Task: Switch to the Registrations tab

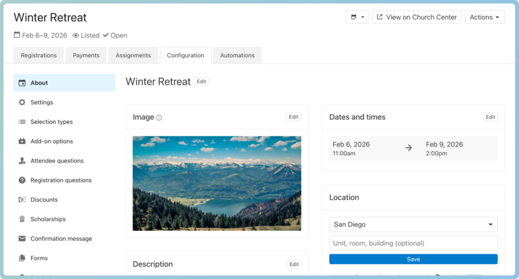Action: [38, 56]
